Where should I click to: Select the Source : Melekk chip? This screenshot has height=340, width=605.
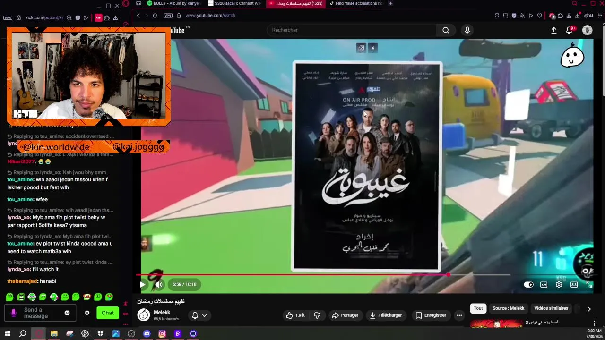(508, 308)
